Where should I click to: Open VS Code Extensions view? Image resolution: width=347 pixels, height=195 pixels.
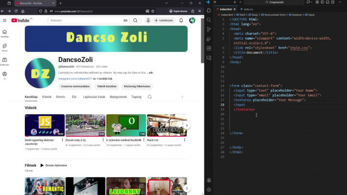pyautogui.click(x=209, y=48)
